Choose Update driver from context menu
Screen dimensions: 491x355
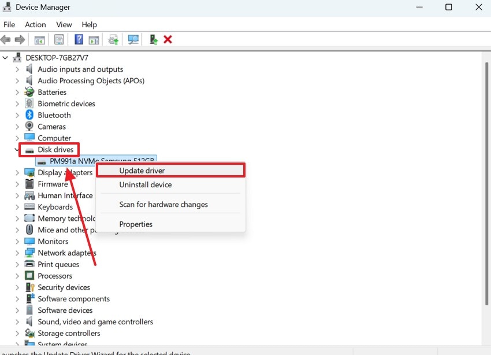(170, 171)
